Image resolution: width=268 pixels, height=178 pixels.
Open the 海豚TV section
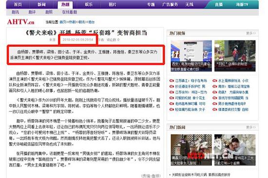242,4
